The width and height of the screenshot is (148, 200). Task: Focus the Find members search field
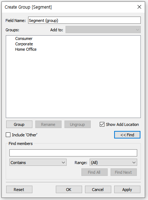73,153
